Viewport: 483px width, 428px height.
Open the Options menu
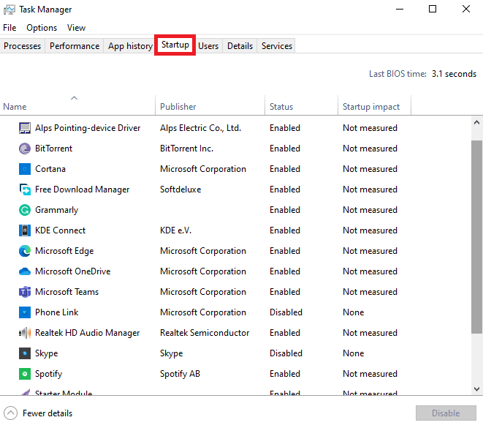pyautogui.click(x=42, y=28)
